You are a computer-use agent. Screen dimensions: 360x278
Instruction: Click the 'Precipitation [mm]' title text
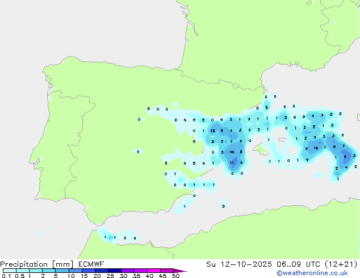tap(37, 264)
